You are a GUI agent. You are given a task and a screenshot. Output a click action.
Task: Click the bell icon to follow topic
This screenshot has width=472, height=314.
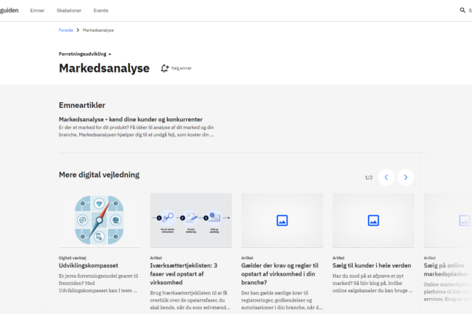point(165,68)
